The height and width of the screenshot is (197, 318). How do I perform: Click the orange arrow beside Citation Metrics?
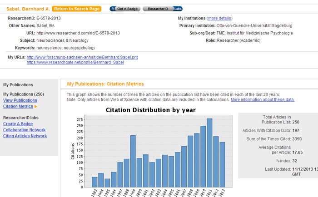[36, 106]
